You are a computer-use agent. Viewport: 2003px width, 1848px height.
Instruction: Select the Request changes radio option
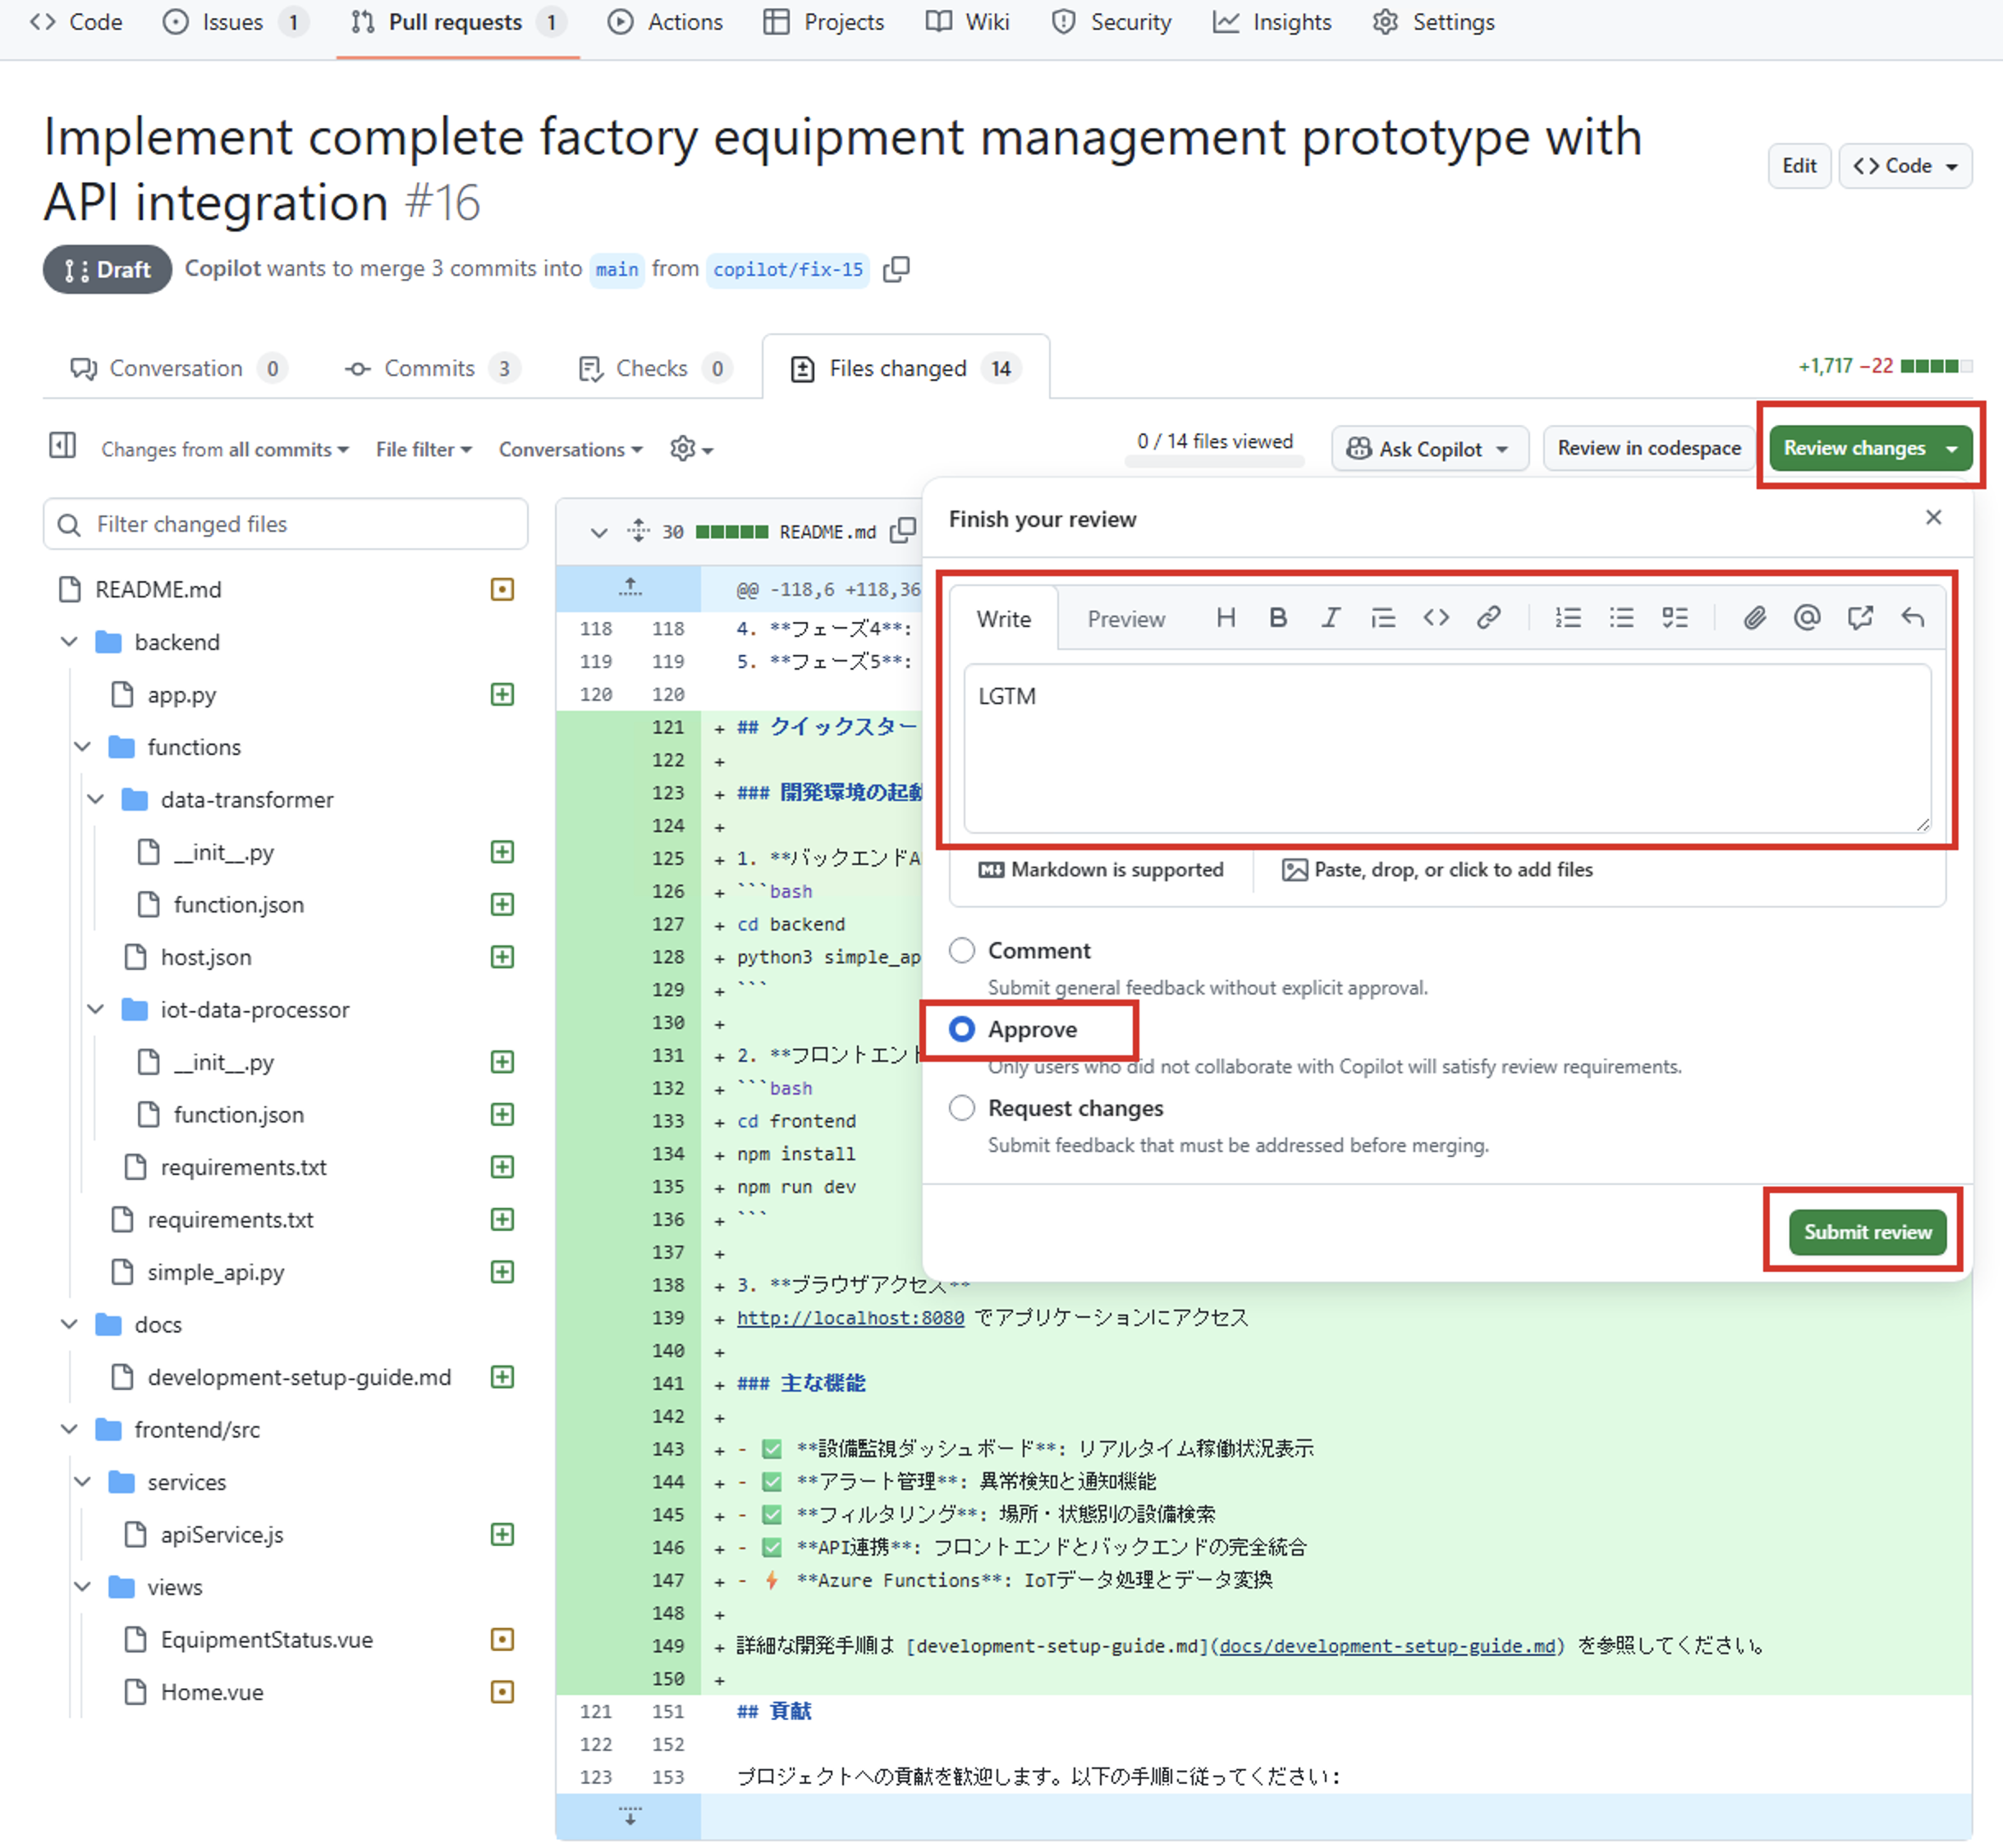click(961, 1108)
